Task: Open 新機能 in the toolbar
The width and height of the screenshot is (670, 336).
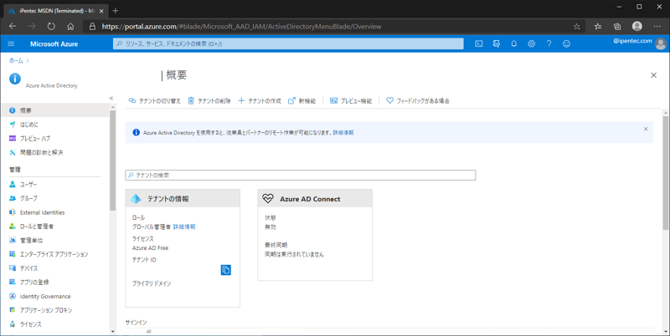Action: point(302,101)
